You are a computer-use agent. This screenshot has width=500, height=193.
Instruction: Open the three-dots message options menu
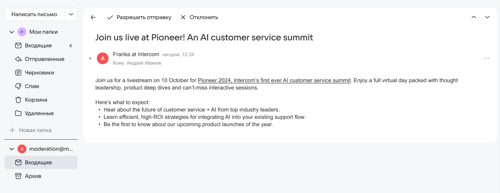coord(486,59)
